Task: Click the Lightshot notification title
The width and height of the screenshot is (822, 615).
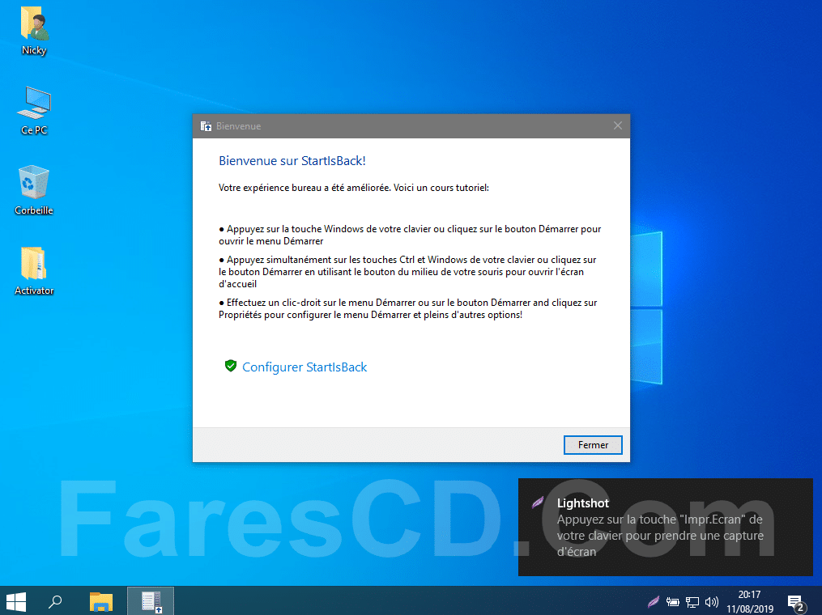Action: pos(583,503)
